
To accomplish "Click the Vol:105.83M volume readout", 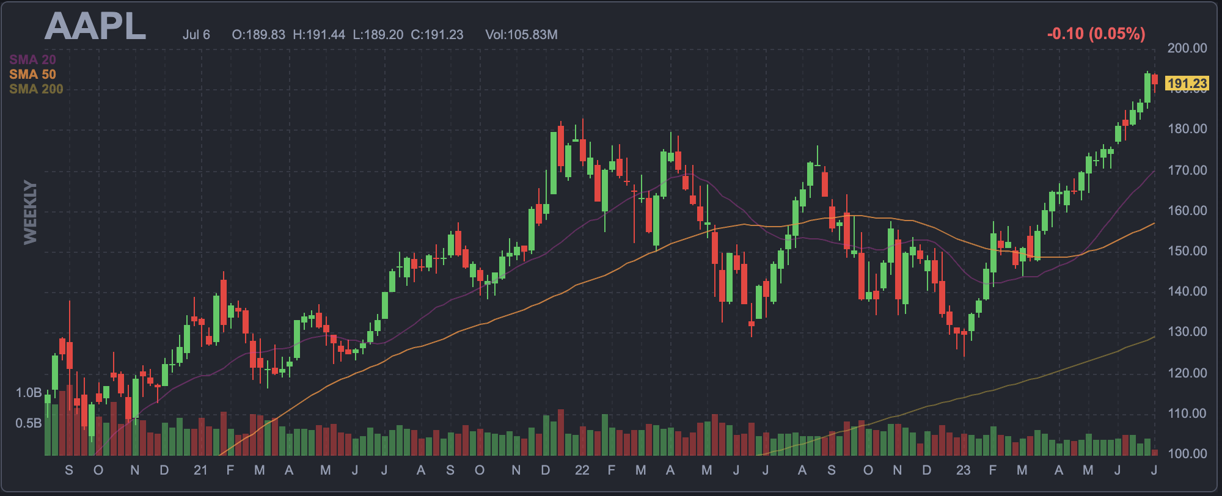I will tap(521, 35).
